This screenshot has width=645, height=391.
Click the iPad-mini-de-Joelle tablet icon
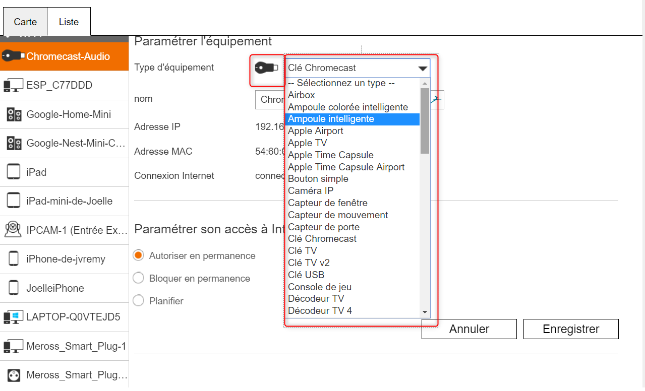click(14, 201)
